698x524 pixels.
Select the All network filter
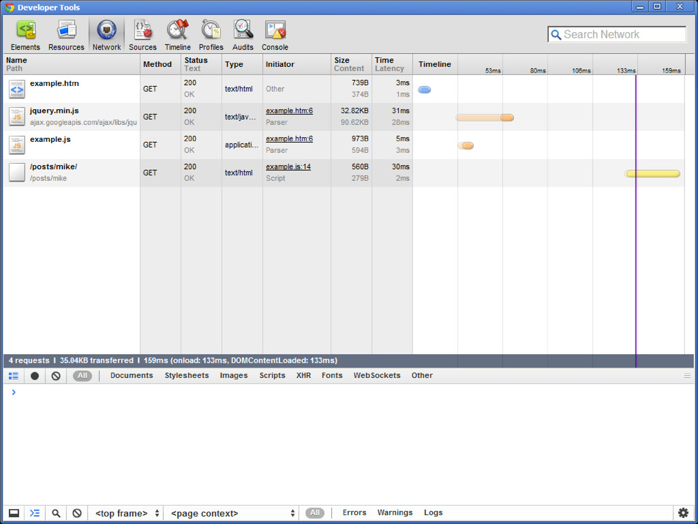click(x=82, y=376)
